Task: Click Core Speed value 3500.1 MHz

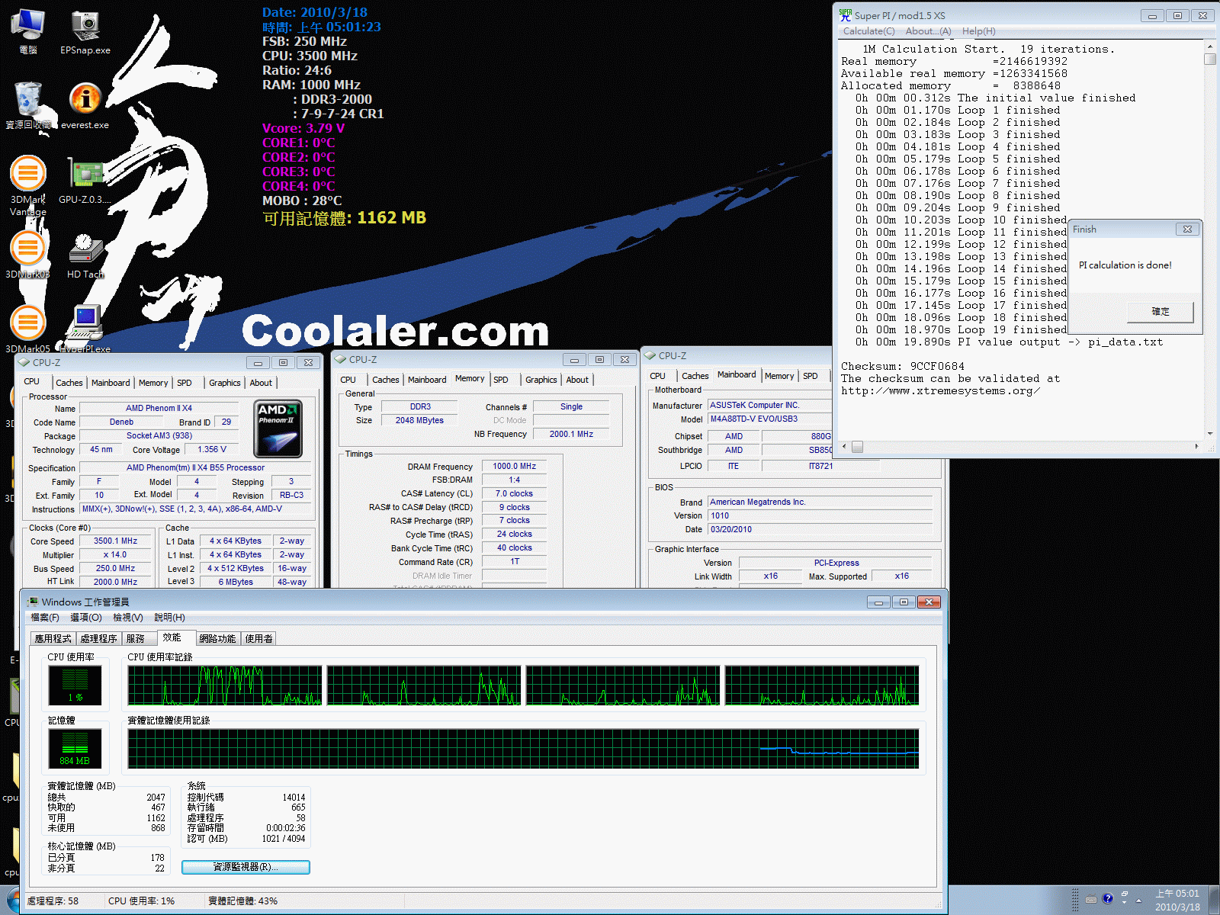Action: (x=115, y=541)
